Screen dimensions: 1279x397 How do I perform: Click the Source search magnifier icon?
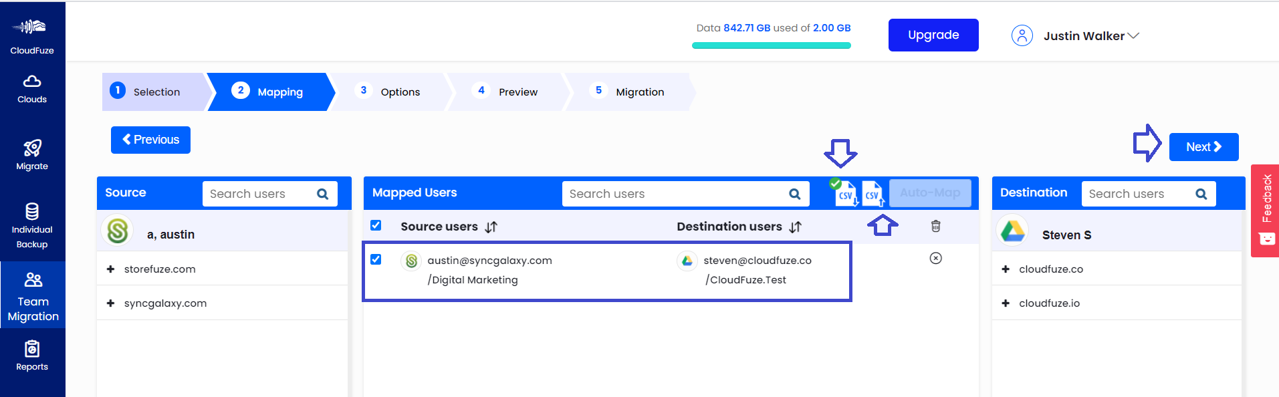tap(322, 194)
